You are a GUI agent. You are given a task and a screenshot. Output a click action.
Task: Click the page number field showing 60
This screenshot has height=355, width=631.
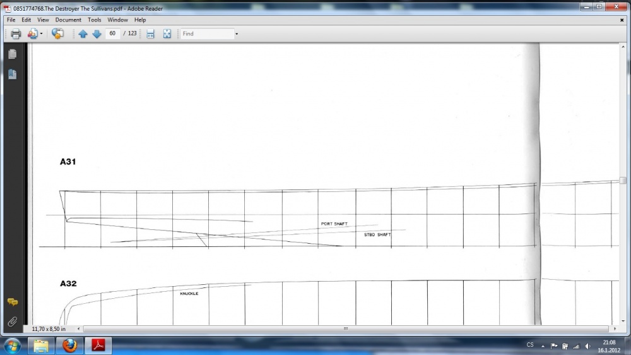tap(113, 33)
